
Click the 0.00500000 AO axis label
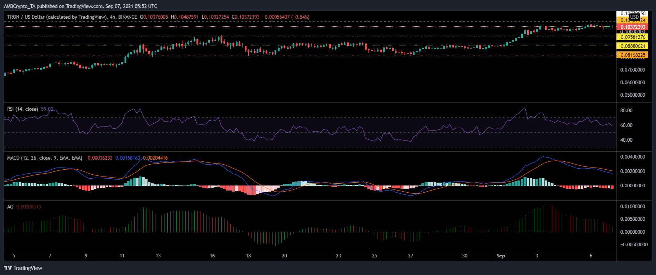point(633,219)
